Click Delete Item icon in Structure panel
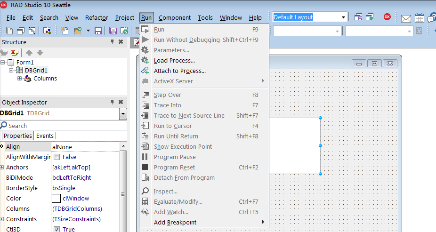This screenshot has height=232, width=436. [15, 53]
